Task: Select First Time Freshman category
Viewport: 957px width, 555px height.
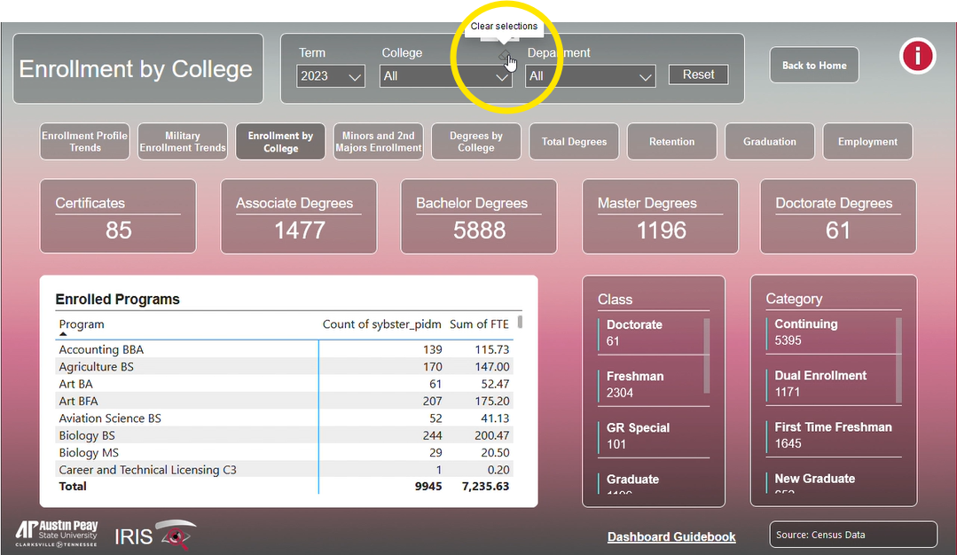Action: (x=832, y=434)
